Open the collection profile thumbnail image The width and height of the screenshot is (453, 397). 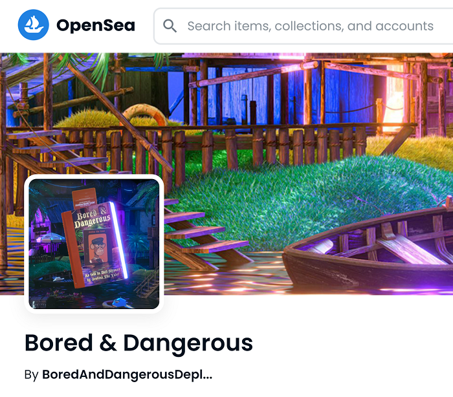click(x=94, y=244)
